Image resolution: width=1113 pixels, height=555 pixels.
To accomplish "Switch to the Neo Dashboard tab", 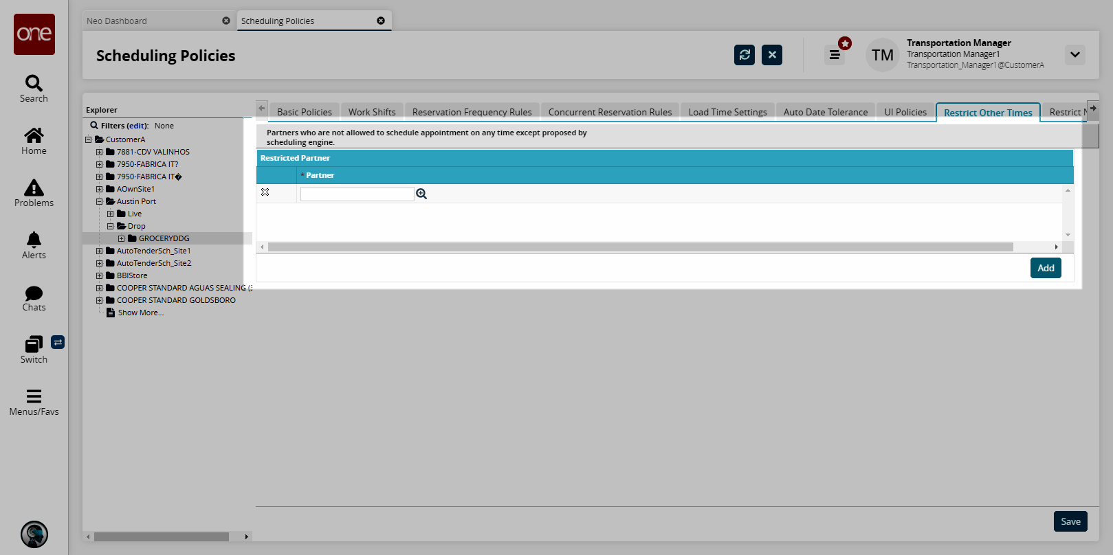I will point(158,21).
